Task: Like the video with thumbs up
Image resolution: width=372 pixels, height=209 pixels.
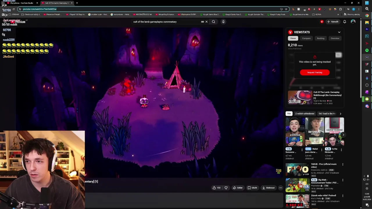Action: point(217,188)
